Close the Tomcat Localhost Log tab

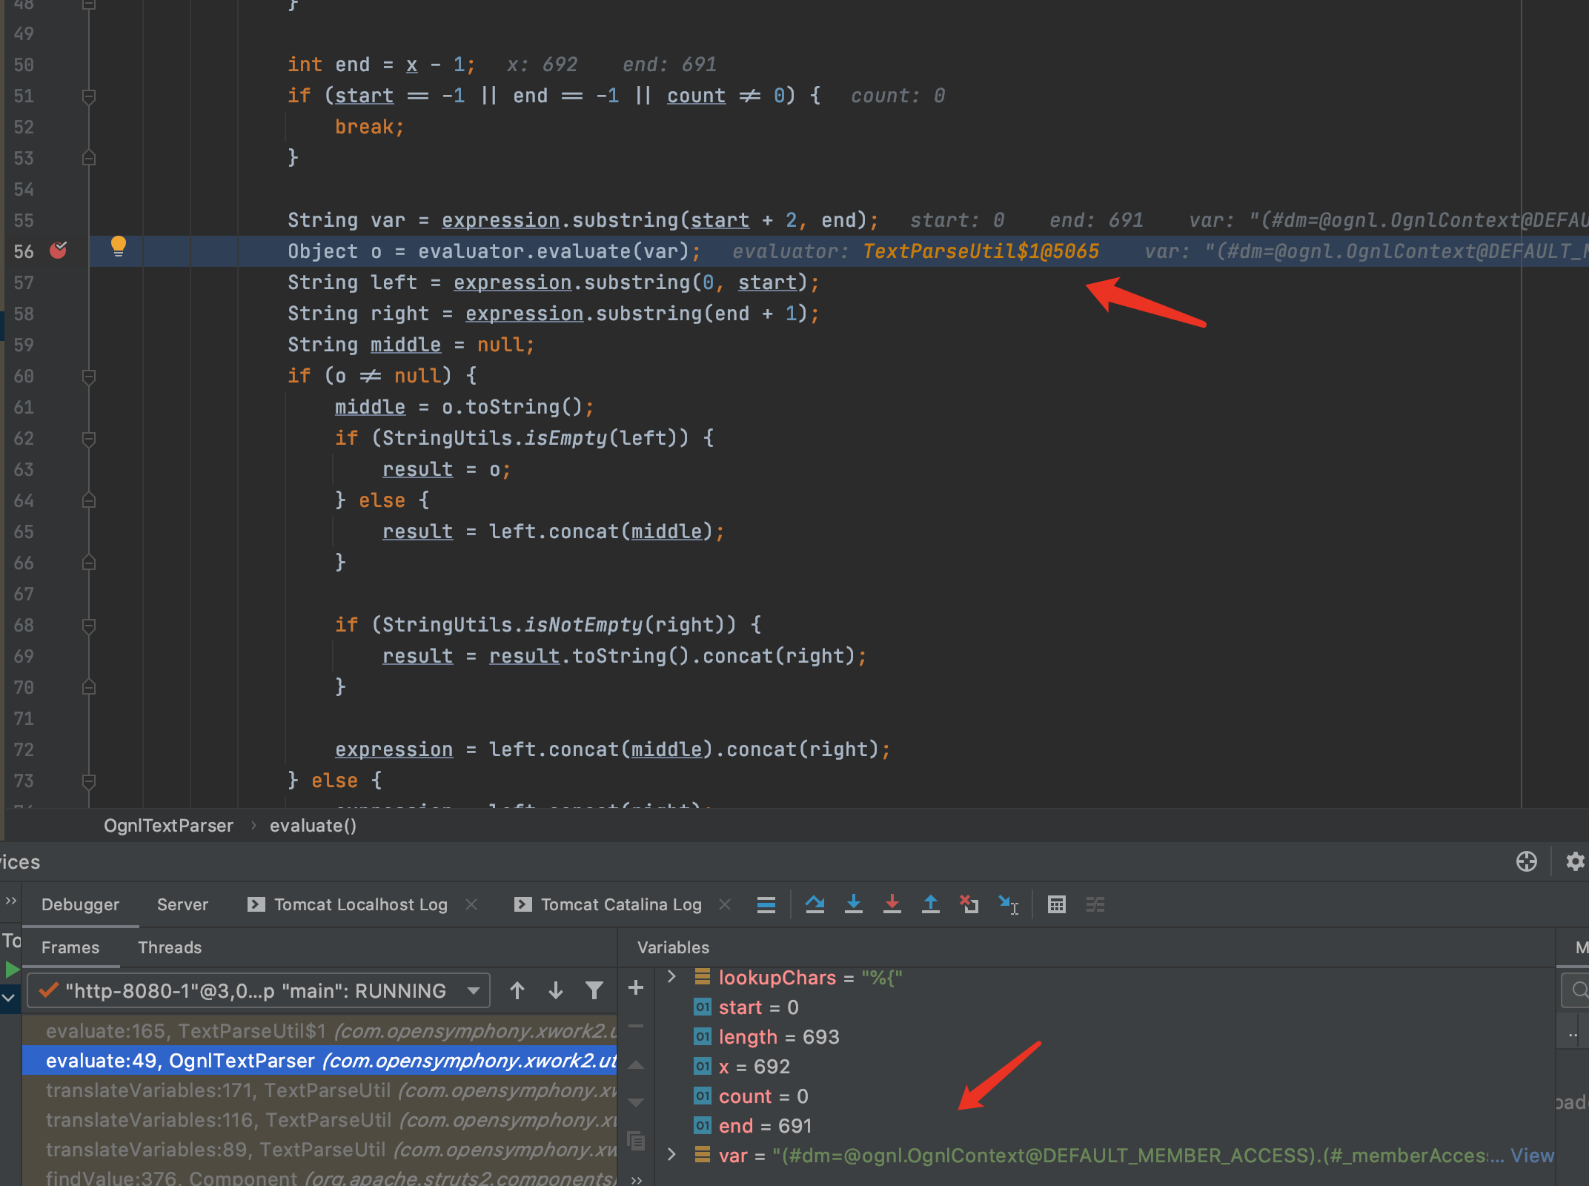[471, 904]
